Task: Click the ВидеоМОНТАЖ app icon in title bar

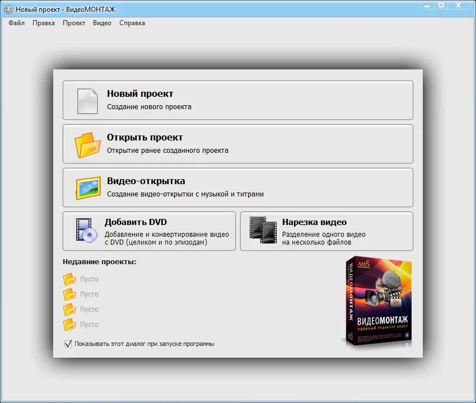Action: click(x=9, y=10)
